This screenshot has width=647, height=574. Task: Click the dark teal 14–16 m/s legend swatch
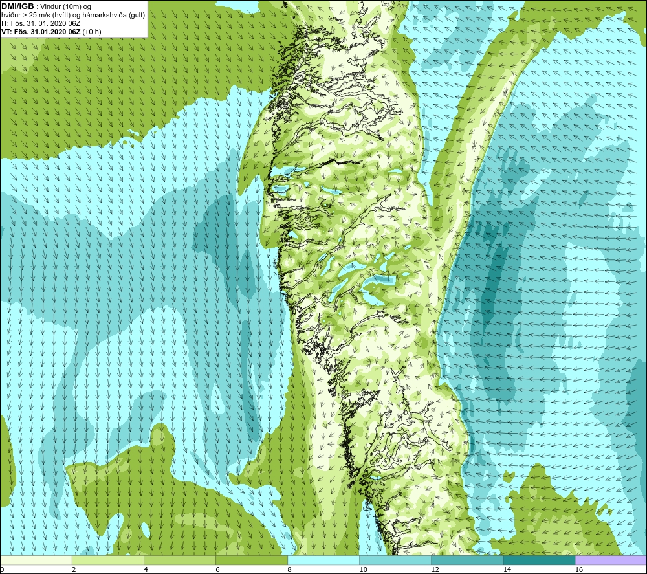pos(539,560)
